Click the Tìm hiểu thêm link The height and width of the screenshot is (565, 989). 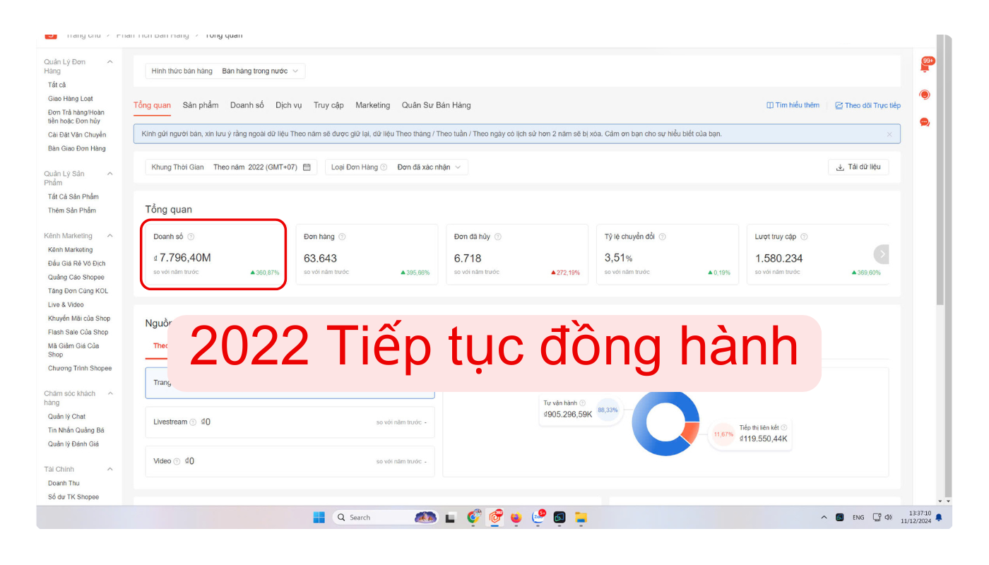(x=793, y=105)
